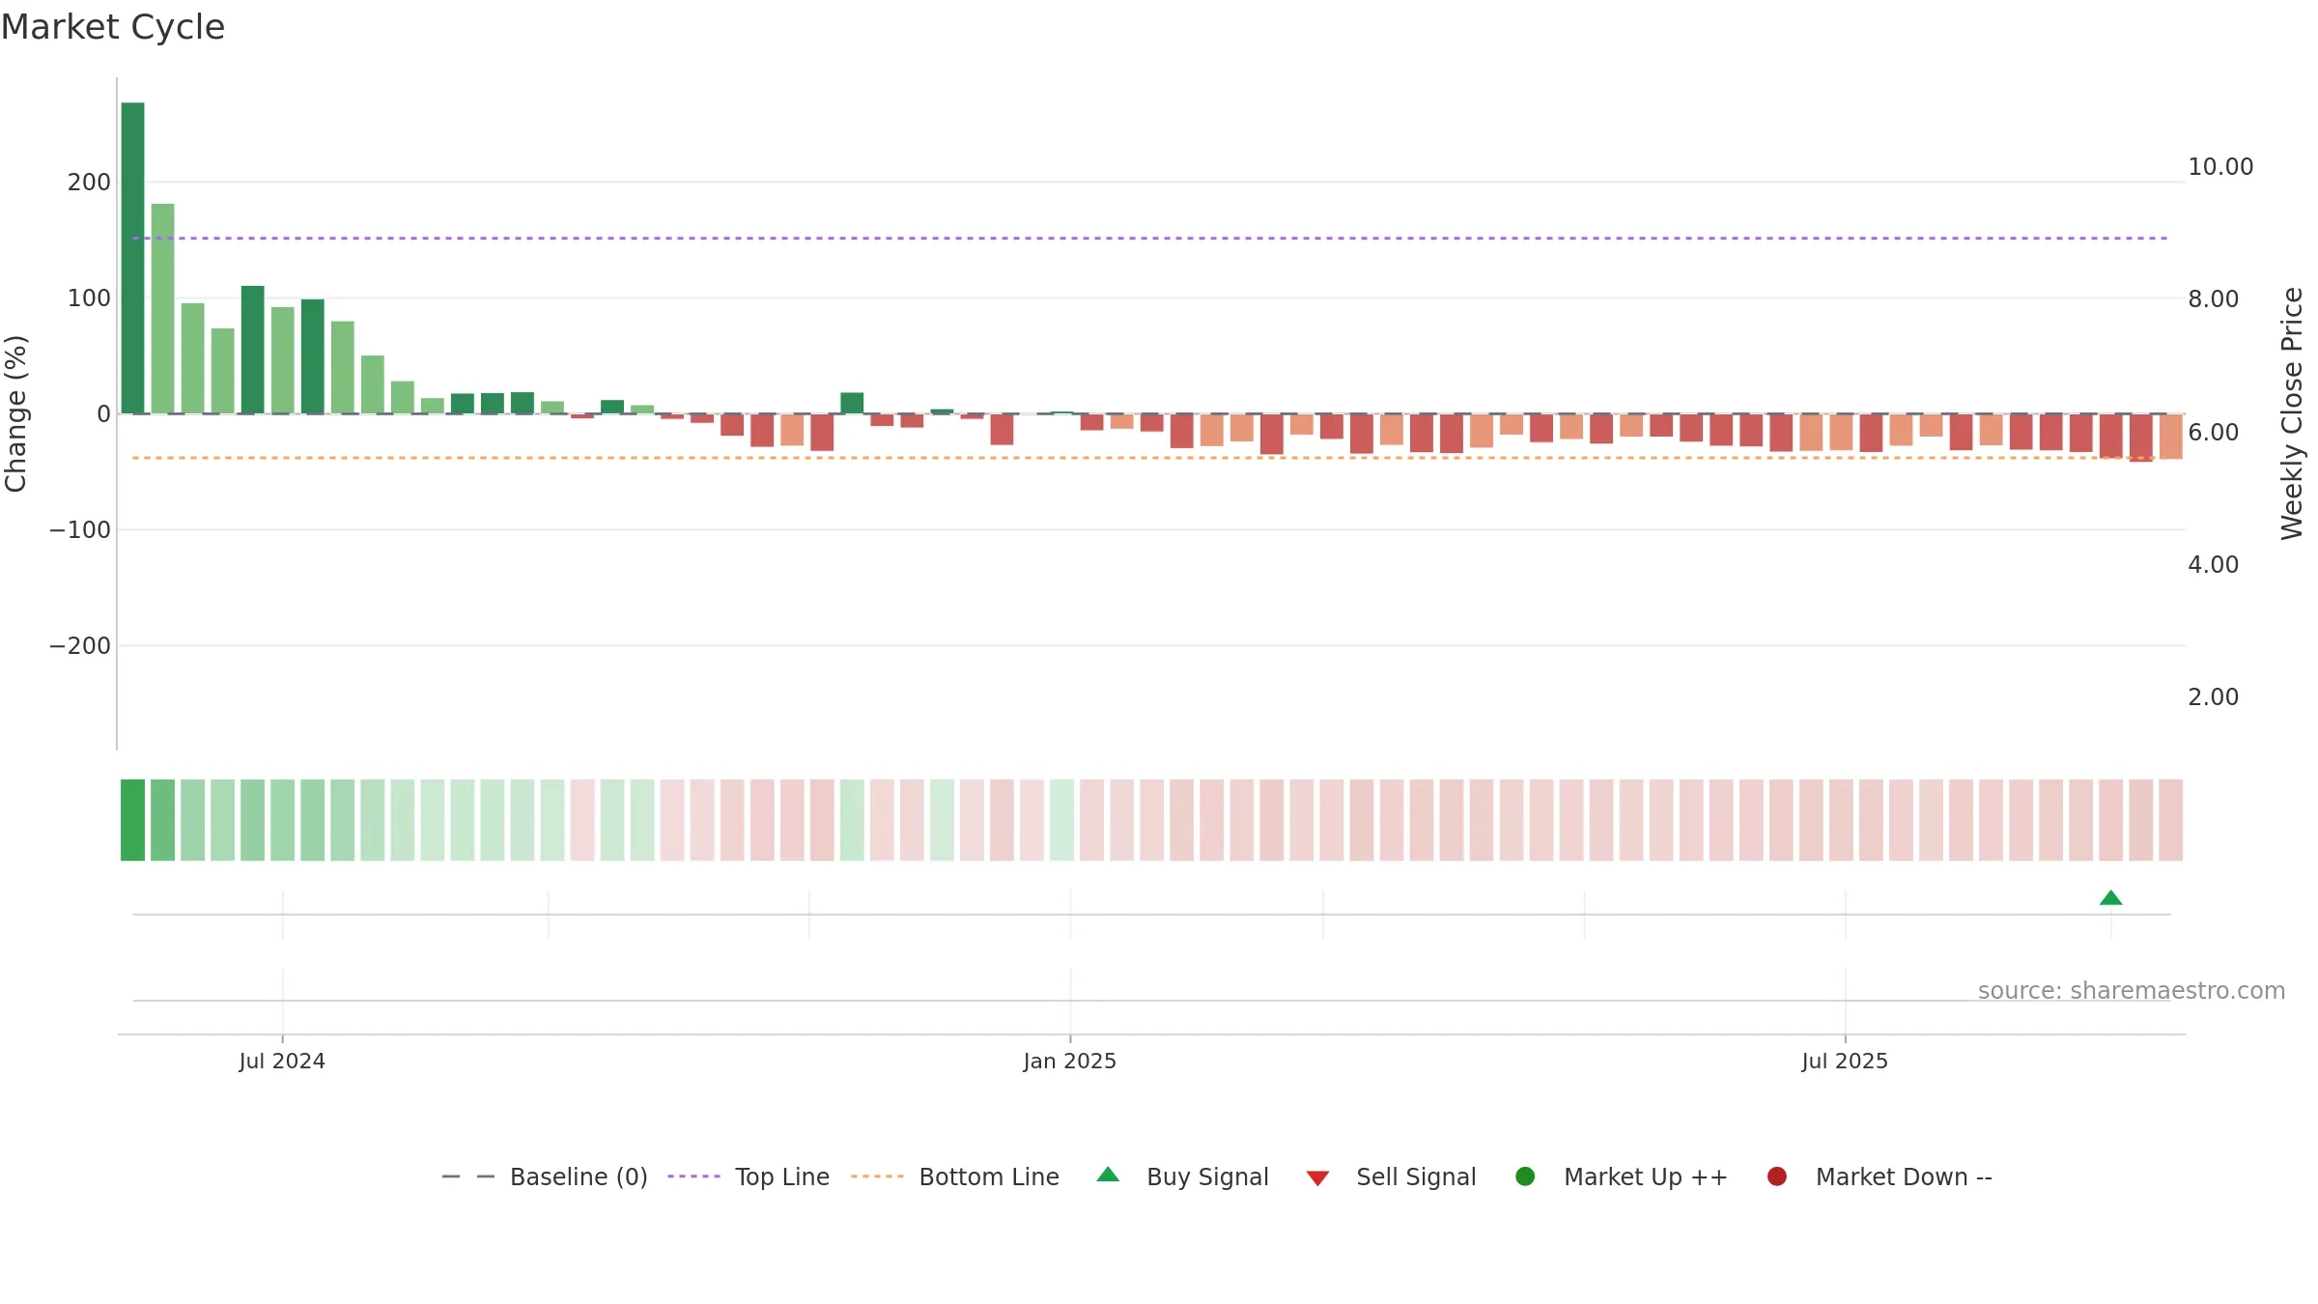Click the tallest dark green bar

coord(132,258)
